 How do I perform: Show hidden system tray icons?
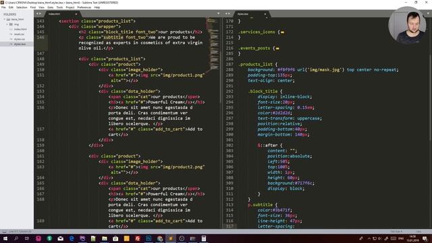tap(369, 238)
